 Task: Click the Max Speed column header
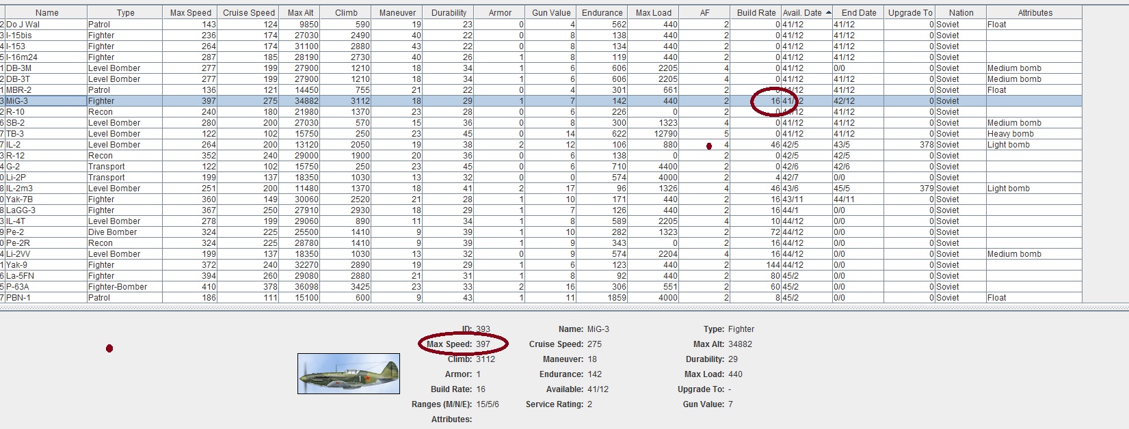tap(190, 12)
